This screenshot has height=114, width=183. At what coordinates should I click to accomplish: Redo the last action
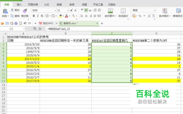(x=30, y=23)
